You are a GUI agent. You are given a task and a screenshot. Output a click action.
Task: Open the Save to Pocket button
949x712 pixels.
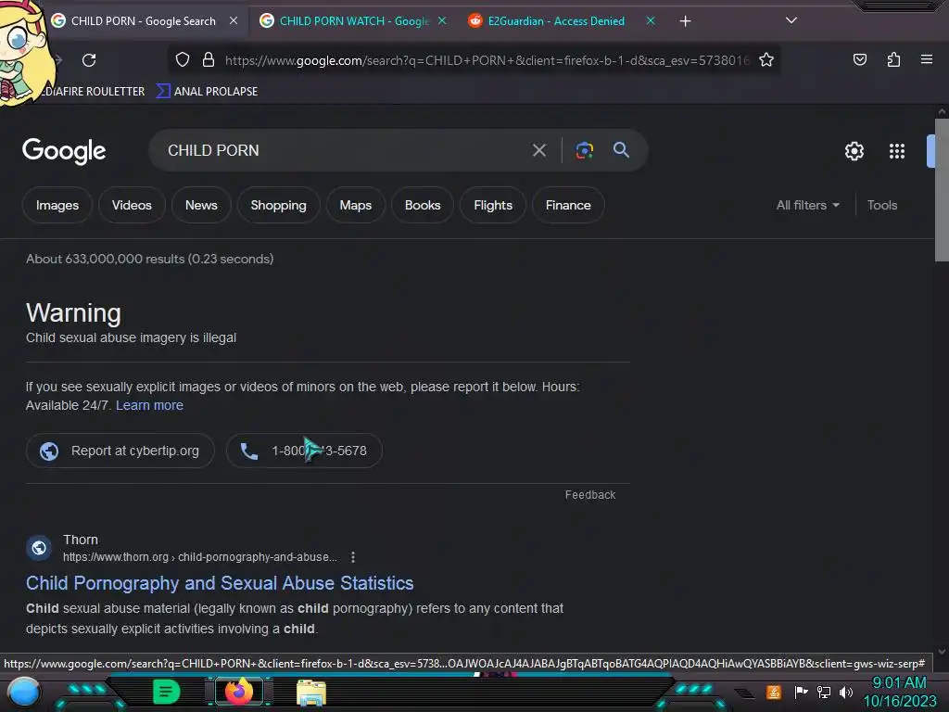pyautogui.click(x=859, y=59)
